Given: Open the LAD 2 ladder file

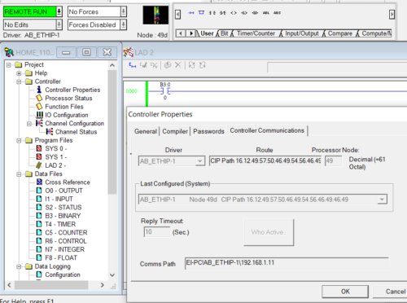Looking at the screenshot, I should pyautogui.click(x=55, y=165).
